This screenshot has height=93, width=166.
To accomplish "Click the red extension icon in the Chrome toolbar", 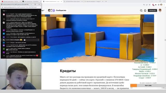I will (153, 5).
